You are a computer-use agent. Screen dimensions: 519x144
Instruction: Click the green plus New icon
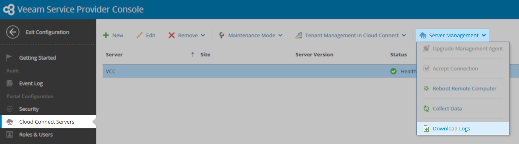(106, 35)
